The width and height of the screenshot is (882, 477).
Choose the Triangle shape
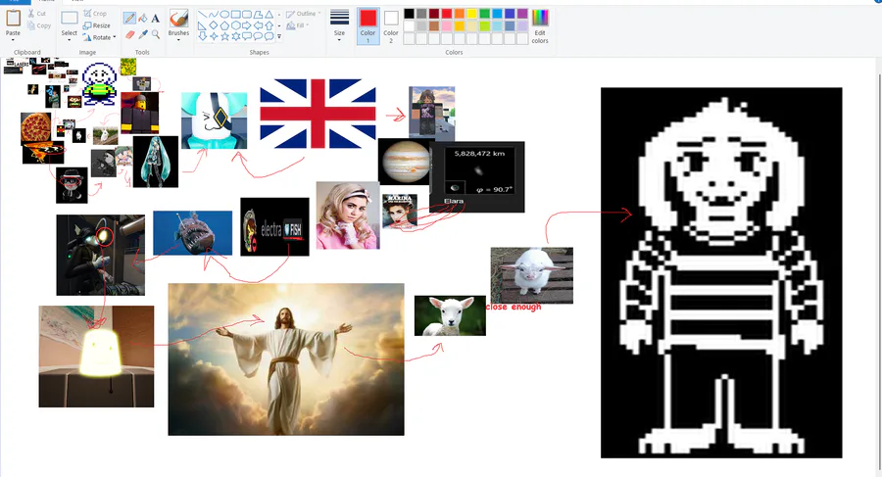[x=269, y=14]
